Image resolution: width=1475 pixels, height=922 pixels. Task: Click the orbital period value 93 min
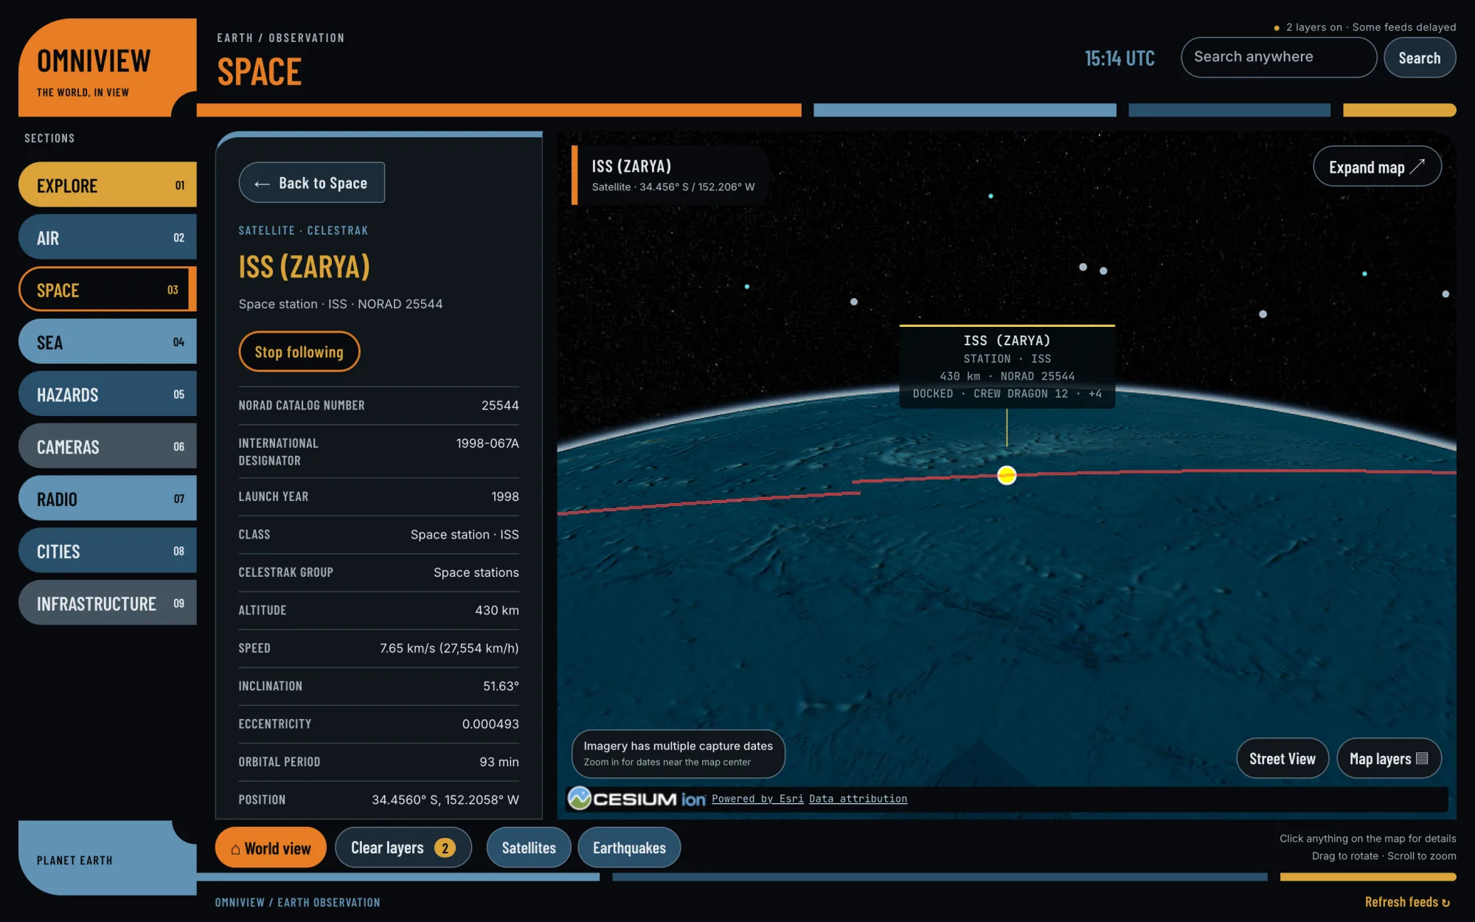point(499,762)
